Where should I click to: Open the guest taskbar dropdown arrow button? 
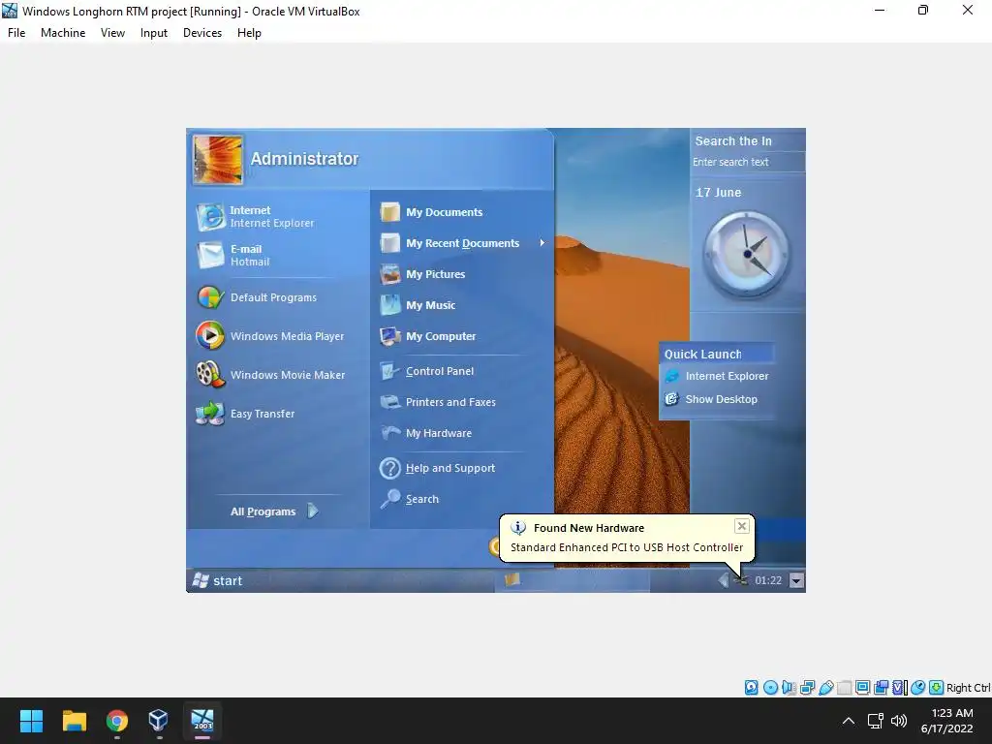click(x=797, y=581)
